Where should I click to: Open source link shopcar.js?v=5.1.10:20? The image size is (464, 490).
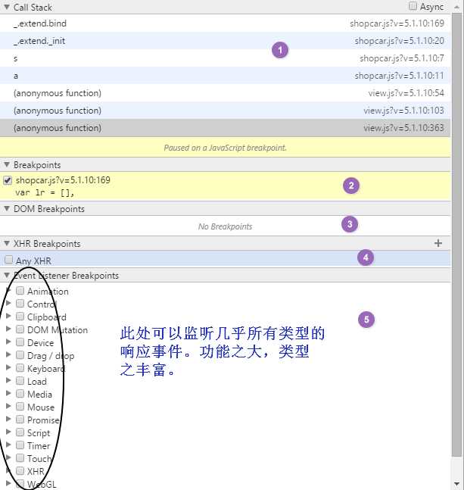(400, 41)
